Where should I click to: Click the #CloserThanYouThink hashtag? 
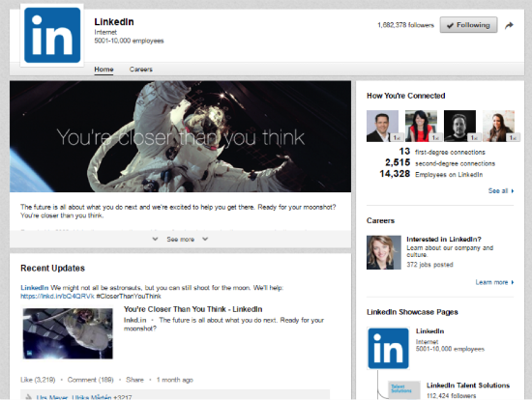129,297
